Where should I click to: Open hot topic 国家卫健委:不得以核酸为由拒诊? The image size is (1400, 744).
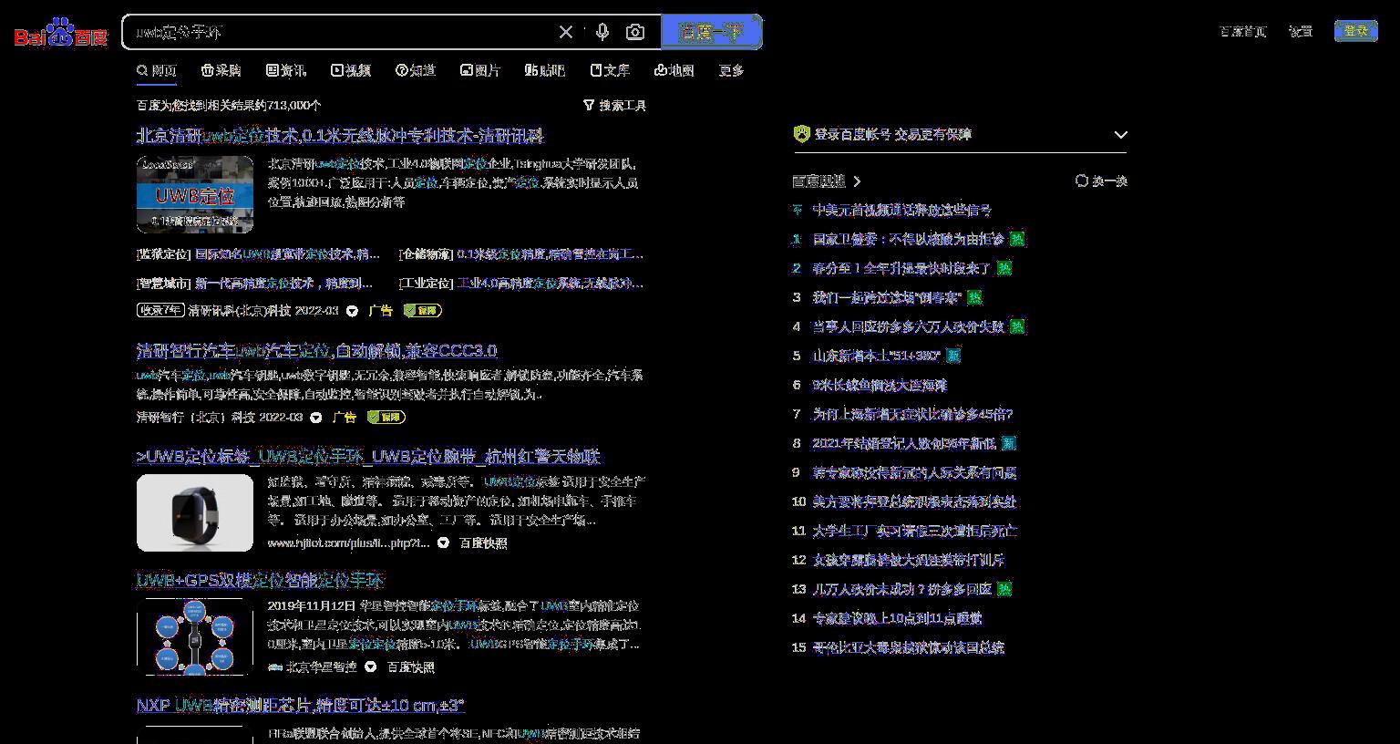coord(908,239)
